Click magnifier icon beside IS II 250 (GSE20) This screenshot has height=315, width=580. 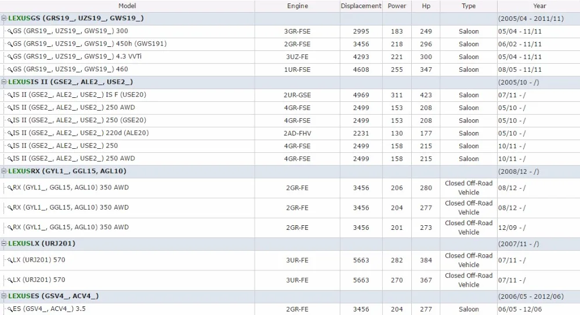[x=10, y=121]
